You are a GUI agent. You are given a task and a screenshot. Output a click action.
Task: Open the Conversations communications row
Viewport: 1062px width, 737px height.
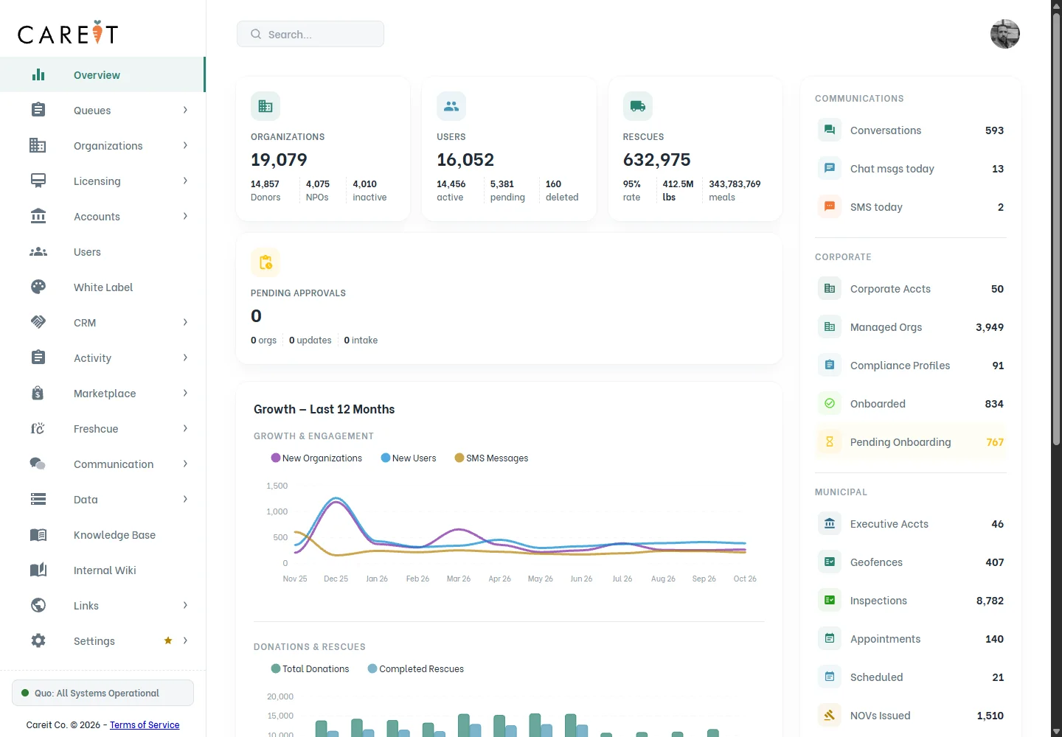[x=911, y=130]
